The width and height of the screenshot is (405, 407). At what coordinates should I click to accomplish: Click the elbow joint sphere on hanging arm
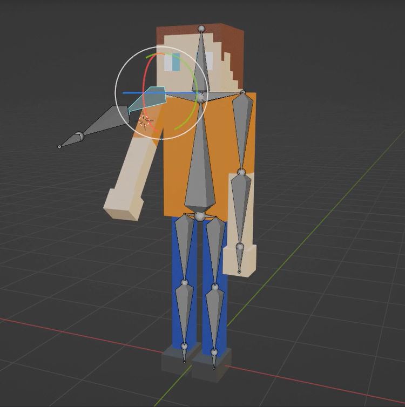click(x=241, y=172)
